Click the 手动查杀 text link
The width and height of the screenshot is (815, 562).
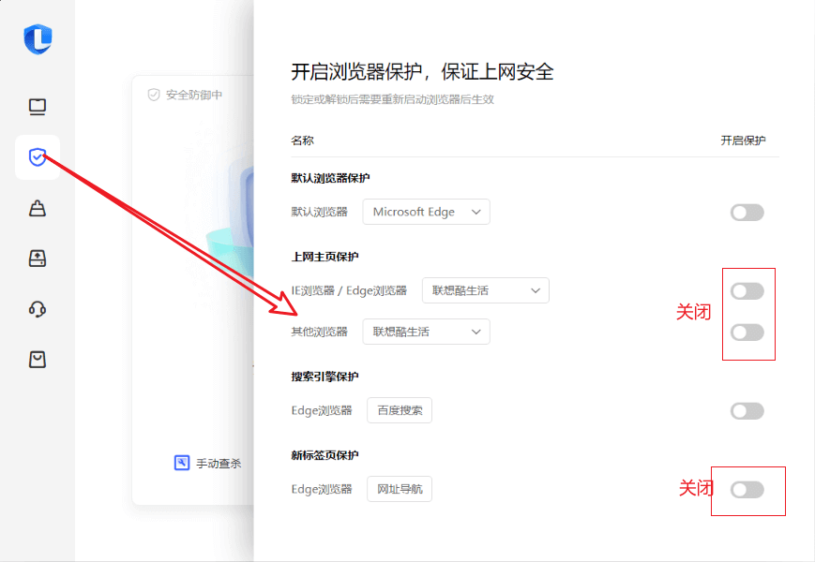coord(219,464)
